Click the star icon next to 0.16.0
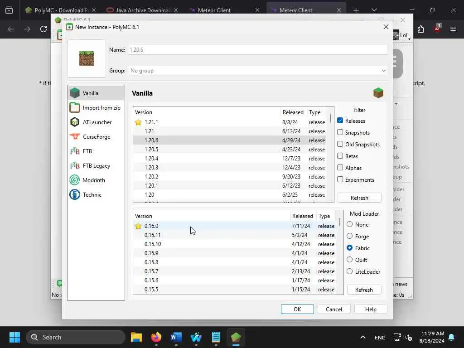 (138, 226)
